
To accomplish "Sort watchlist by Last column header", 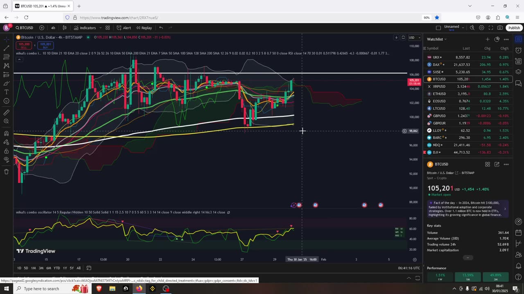I will coord(466,48).
